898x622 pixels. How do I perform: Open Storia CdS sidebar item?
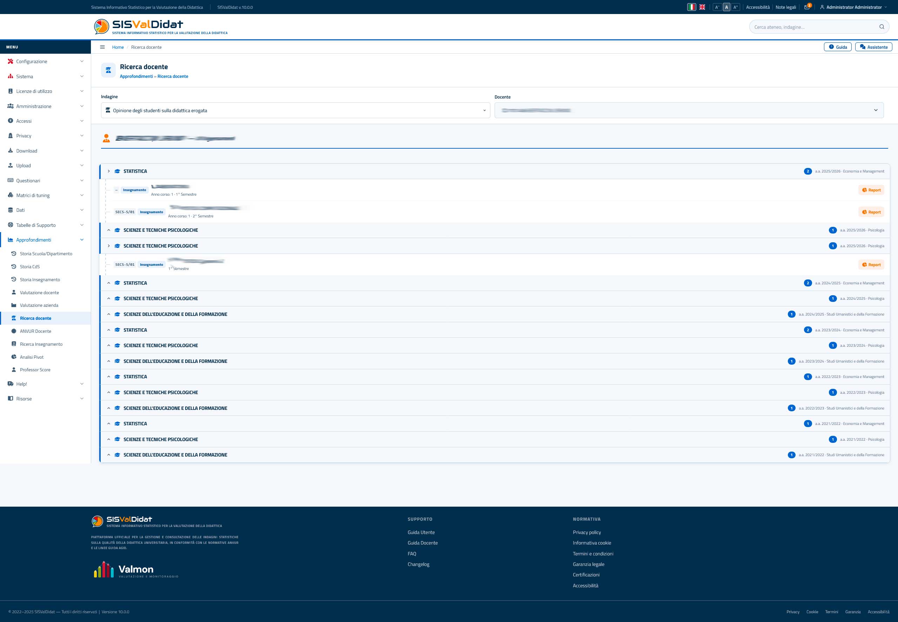pyautogui.click(x=46, y=266)
